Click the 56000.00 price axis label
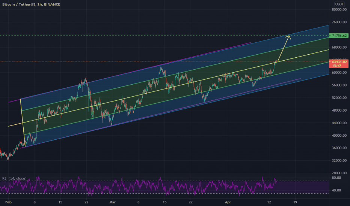This screenshot has width=350, height=206. click(x=339, y=85)
